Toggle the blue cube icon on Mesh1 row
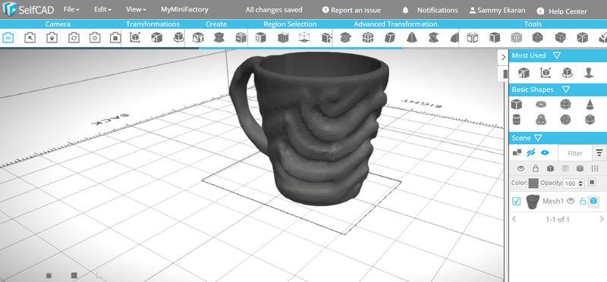 pos(593,201)
